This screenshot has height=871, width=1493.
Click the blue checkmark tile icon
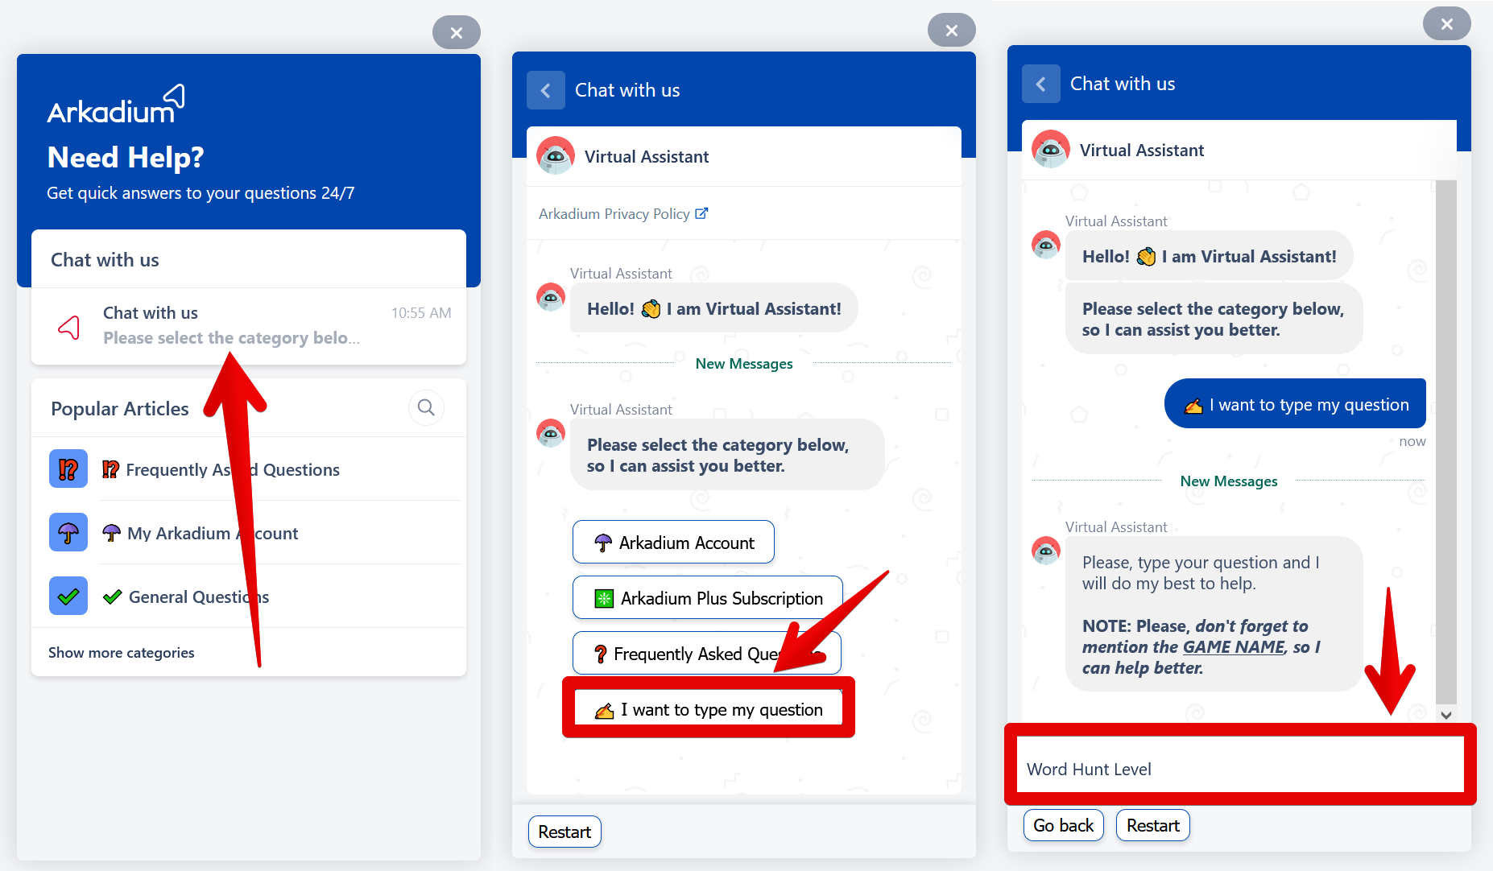coord(68,596)
